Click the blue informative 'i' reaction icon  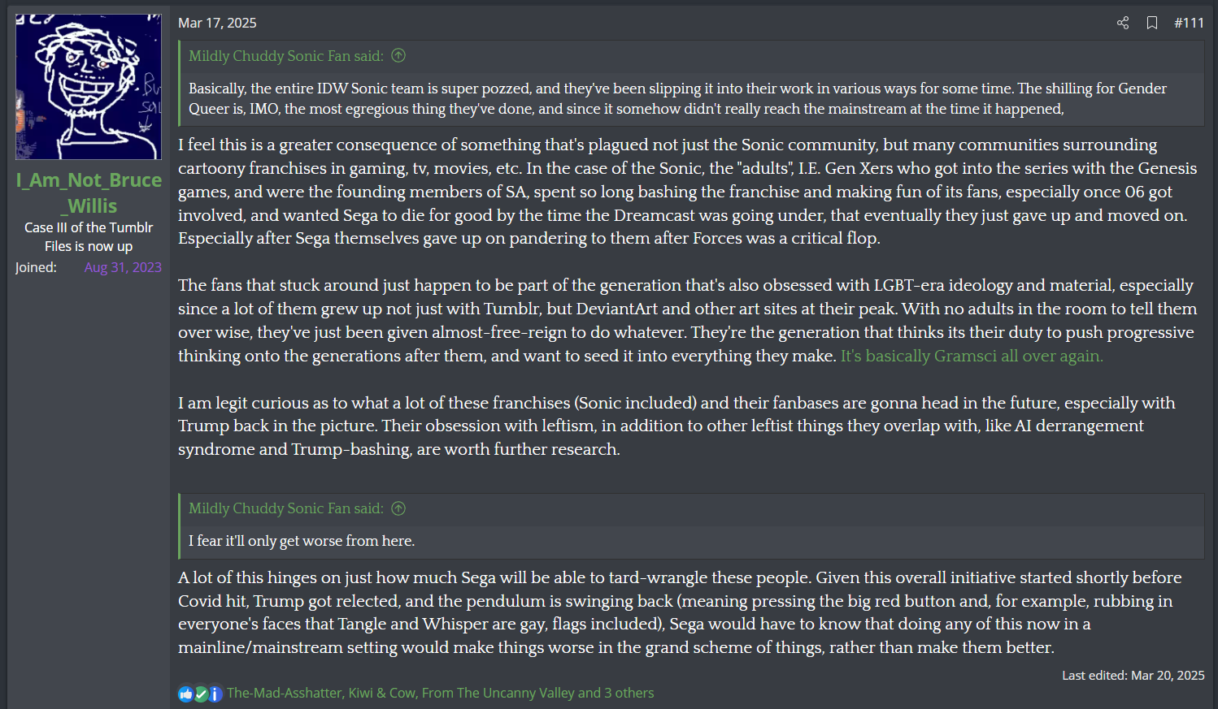215,694
